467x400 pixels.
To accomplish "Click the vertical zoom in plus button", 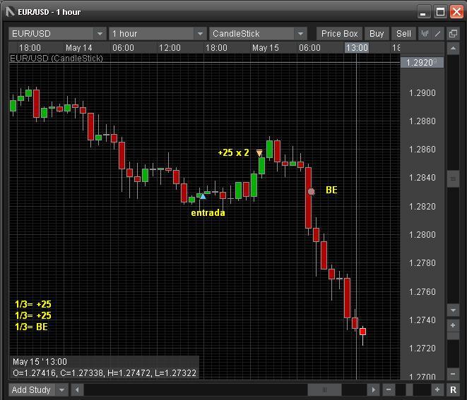I will tap(454, 325).
